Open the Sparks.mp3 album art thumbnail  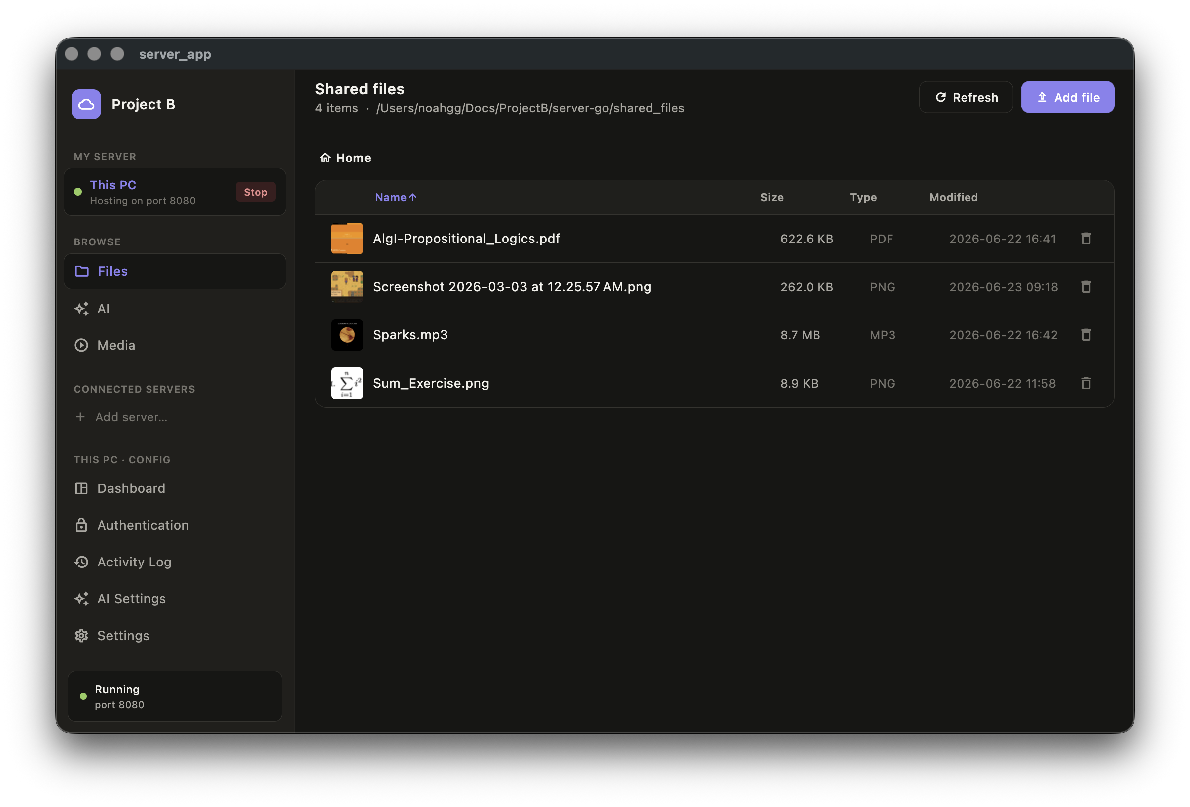point(347,334)
